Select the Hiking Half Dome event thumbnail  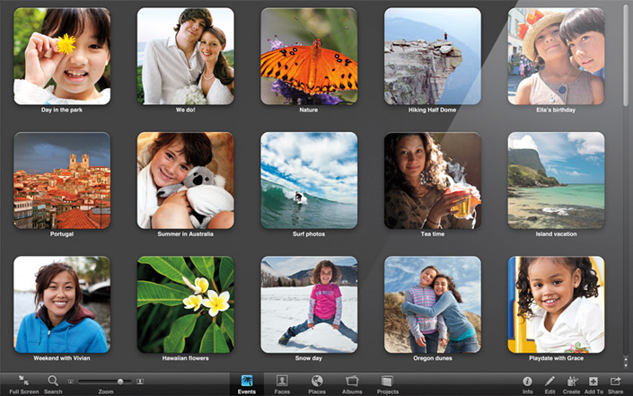pos(433,56)
